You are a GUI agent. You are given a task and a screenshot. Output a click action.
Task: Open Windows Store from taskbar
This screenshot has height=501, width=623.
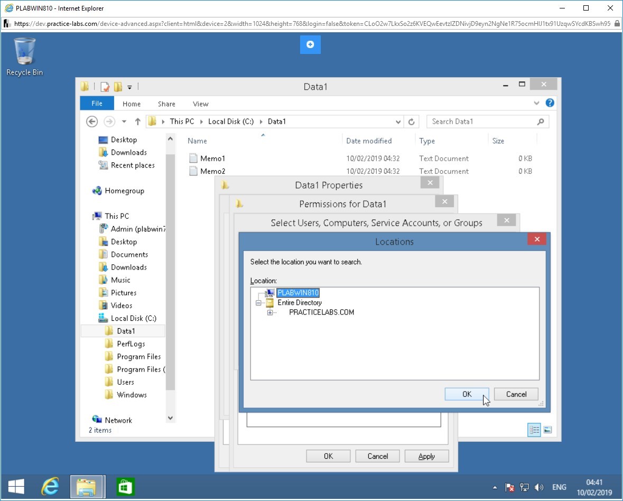(126, 487)
